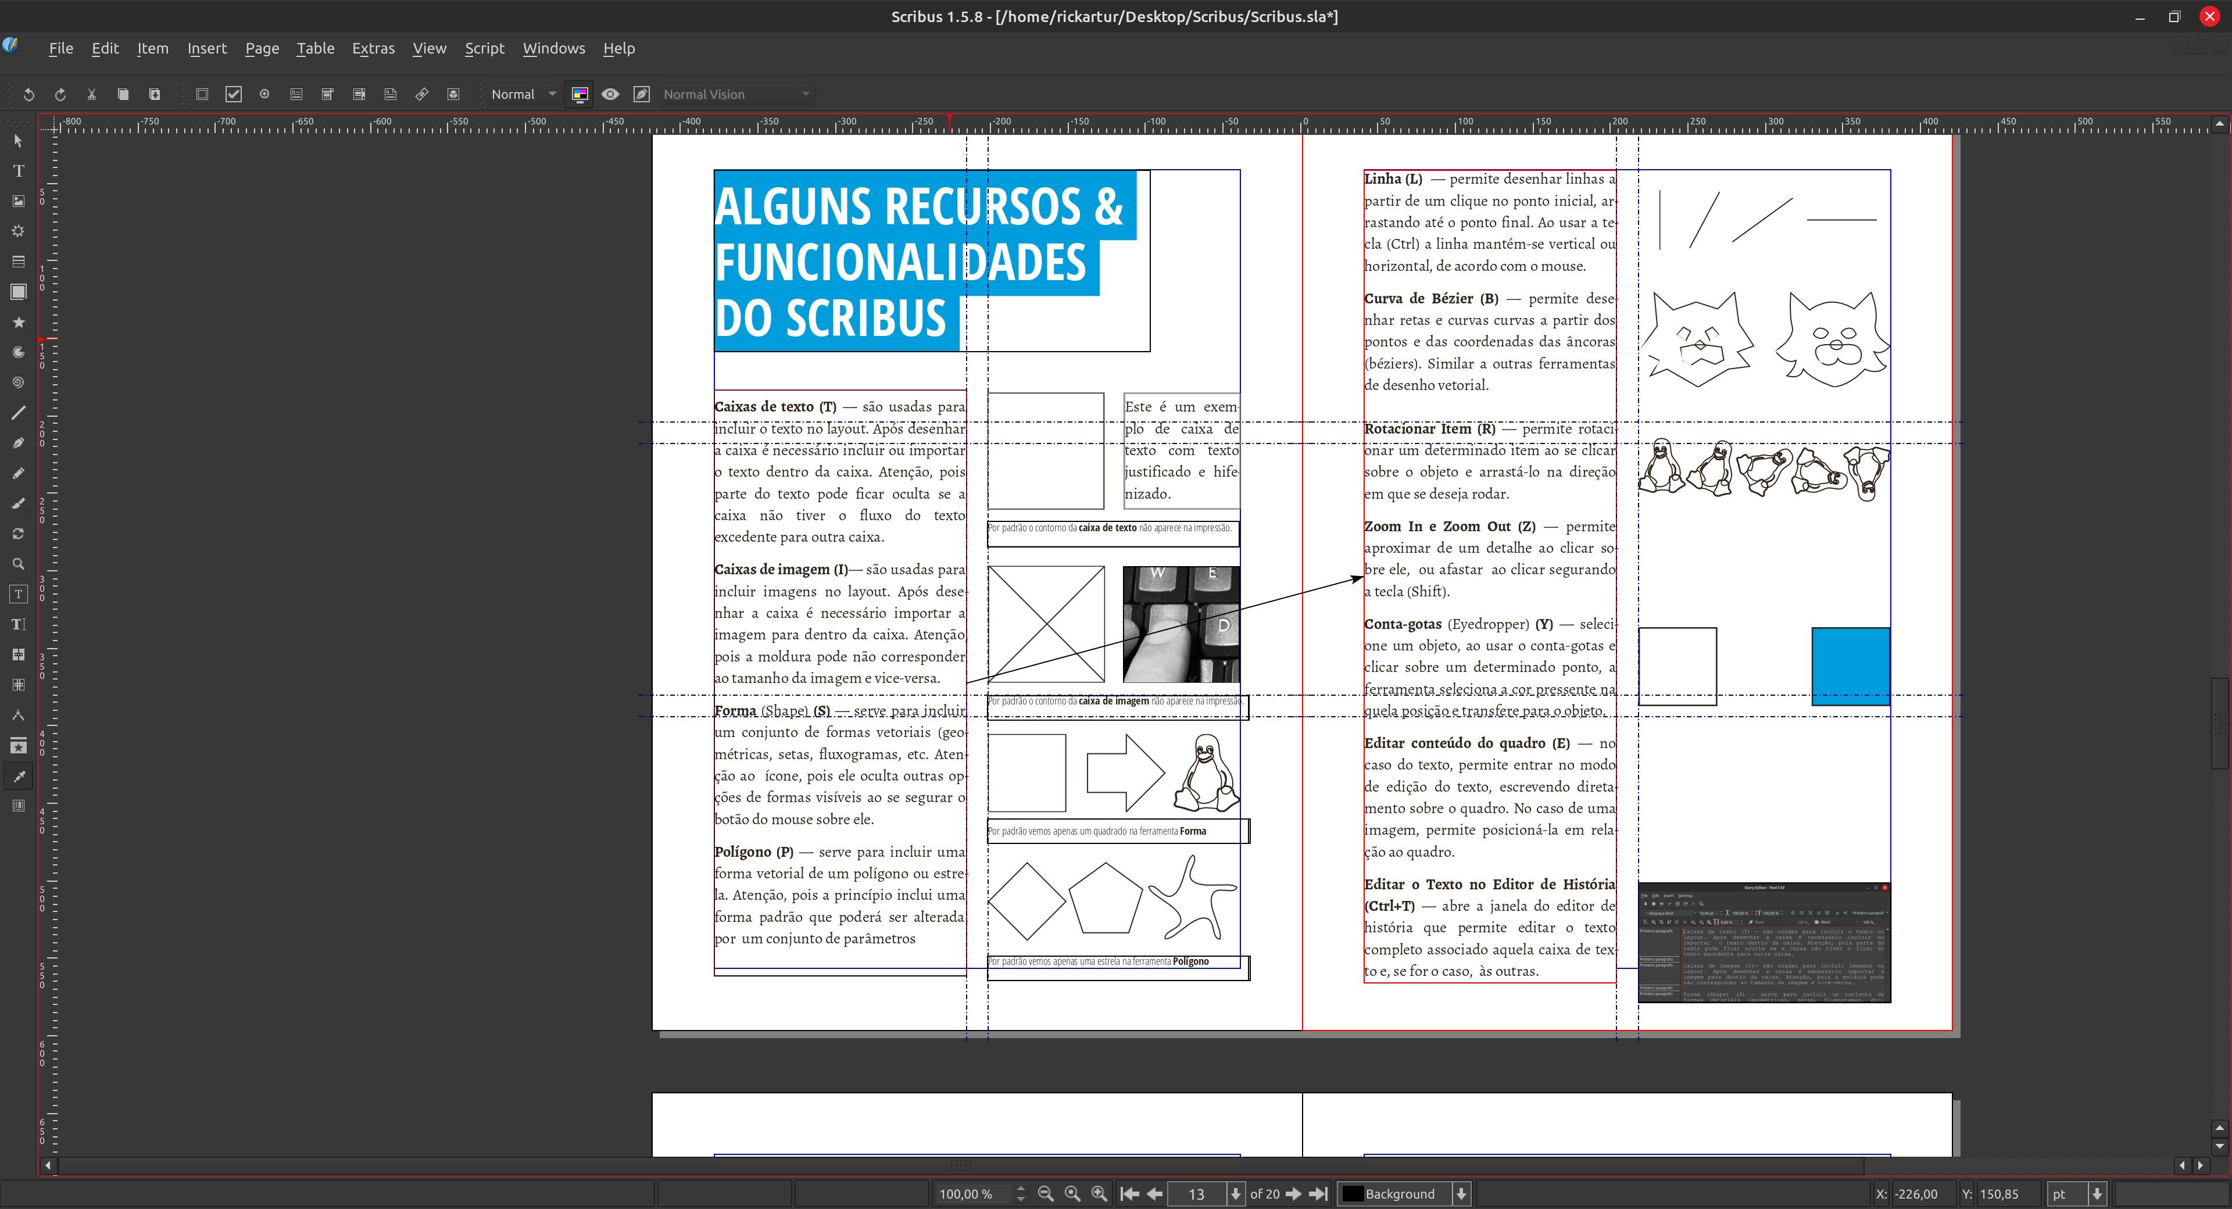Open the File menu
Image resolution: width=2232 pixels, height=1209 pixels.
(x=60, y=48)
